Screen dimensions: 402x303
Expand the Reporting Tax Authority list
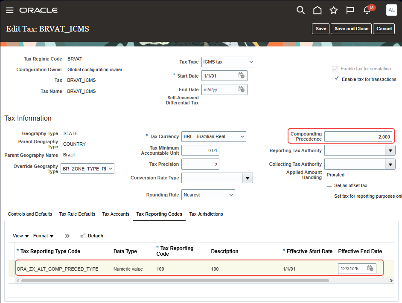390,150
